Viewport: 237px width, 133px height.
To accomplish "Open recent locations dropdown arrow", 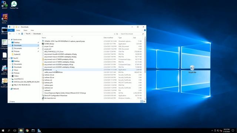I will 16,34.
